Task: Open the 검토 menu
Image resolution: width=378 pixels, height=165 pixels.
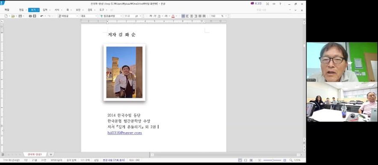Action: point(90,10)
